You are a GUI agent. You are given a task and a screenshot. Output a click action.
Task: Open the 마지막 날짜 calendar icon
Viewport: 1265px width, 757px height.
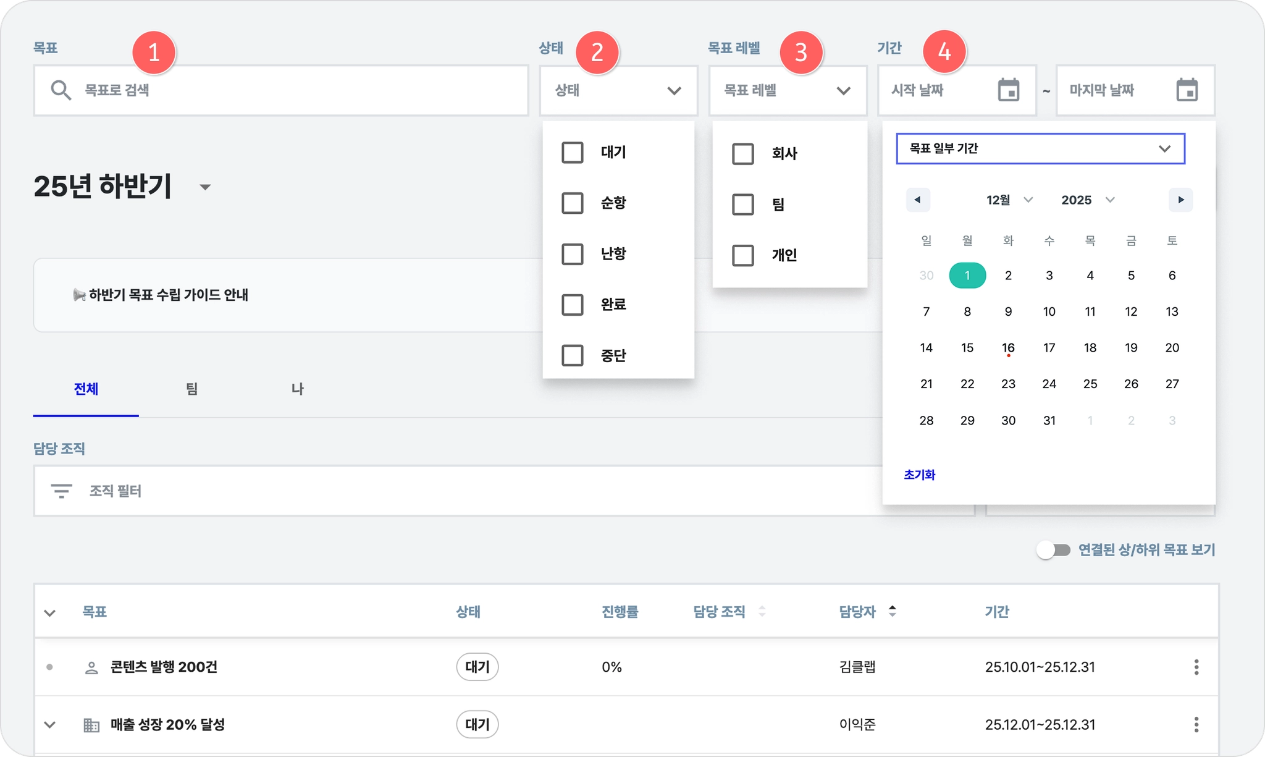(x=1187, y=90)
